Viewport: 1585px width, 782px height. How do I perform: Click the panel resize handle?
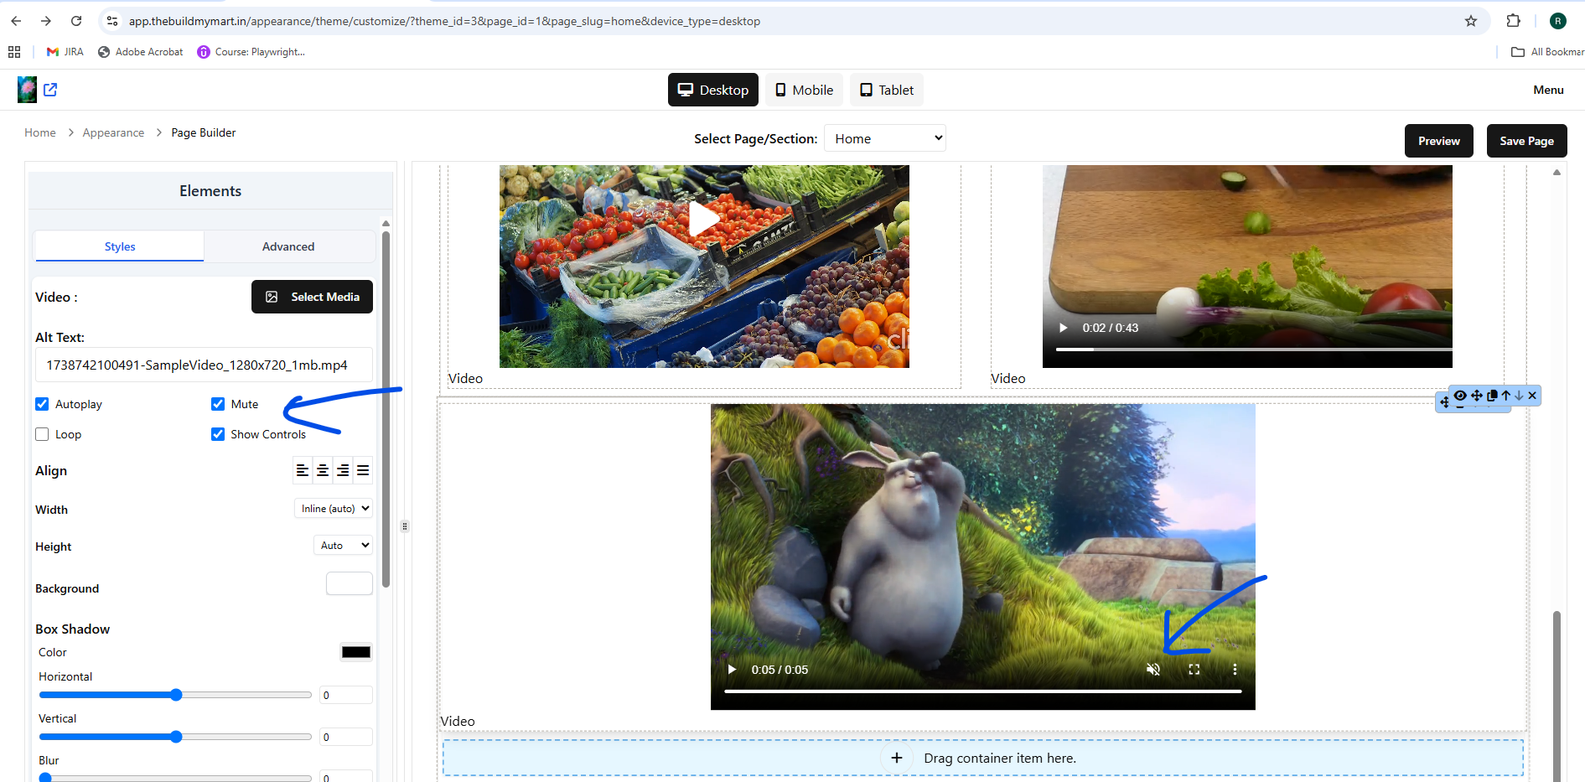click(x=405, y=526)
